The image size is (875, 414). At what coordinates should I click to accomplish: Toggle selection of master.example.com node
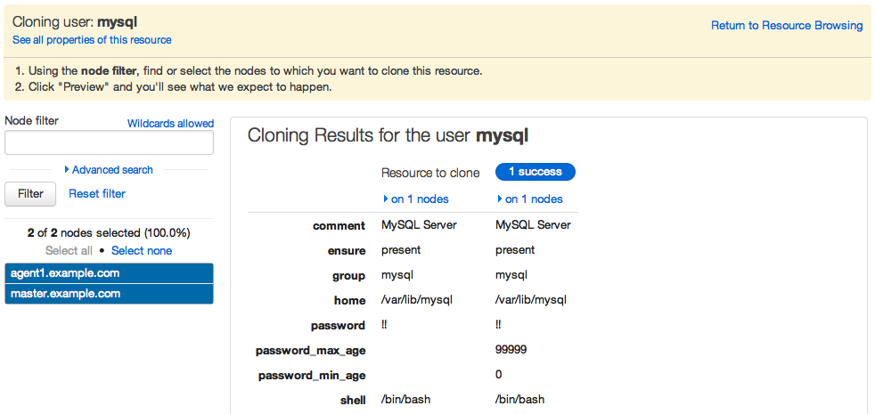tap(109, 294)
